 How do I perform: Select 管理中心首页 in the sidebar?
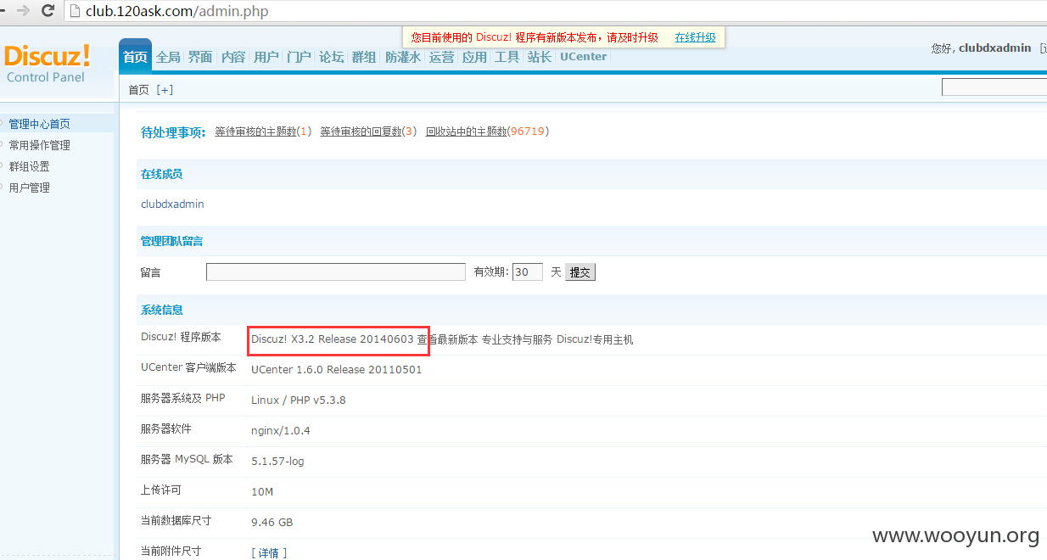click(x=39, y=124)
